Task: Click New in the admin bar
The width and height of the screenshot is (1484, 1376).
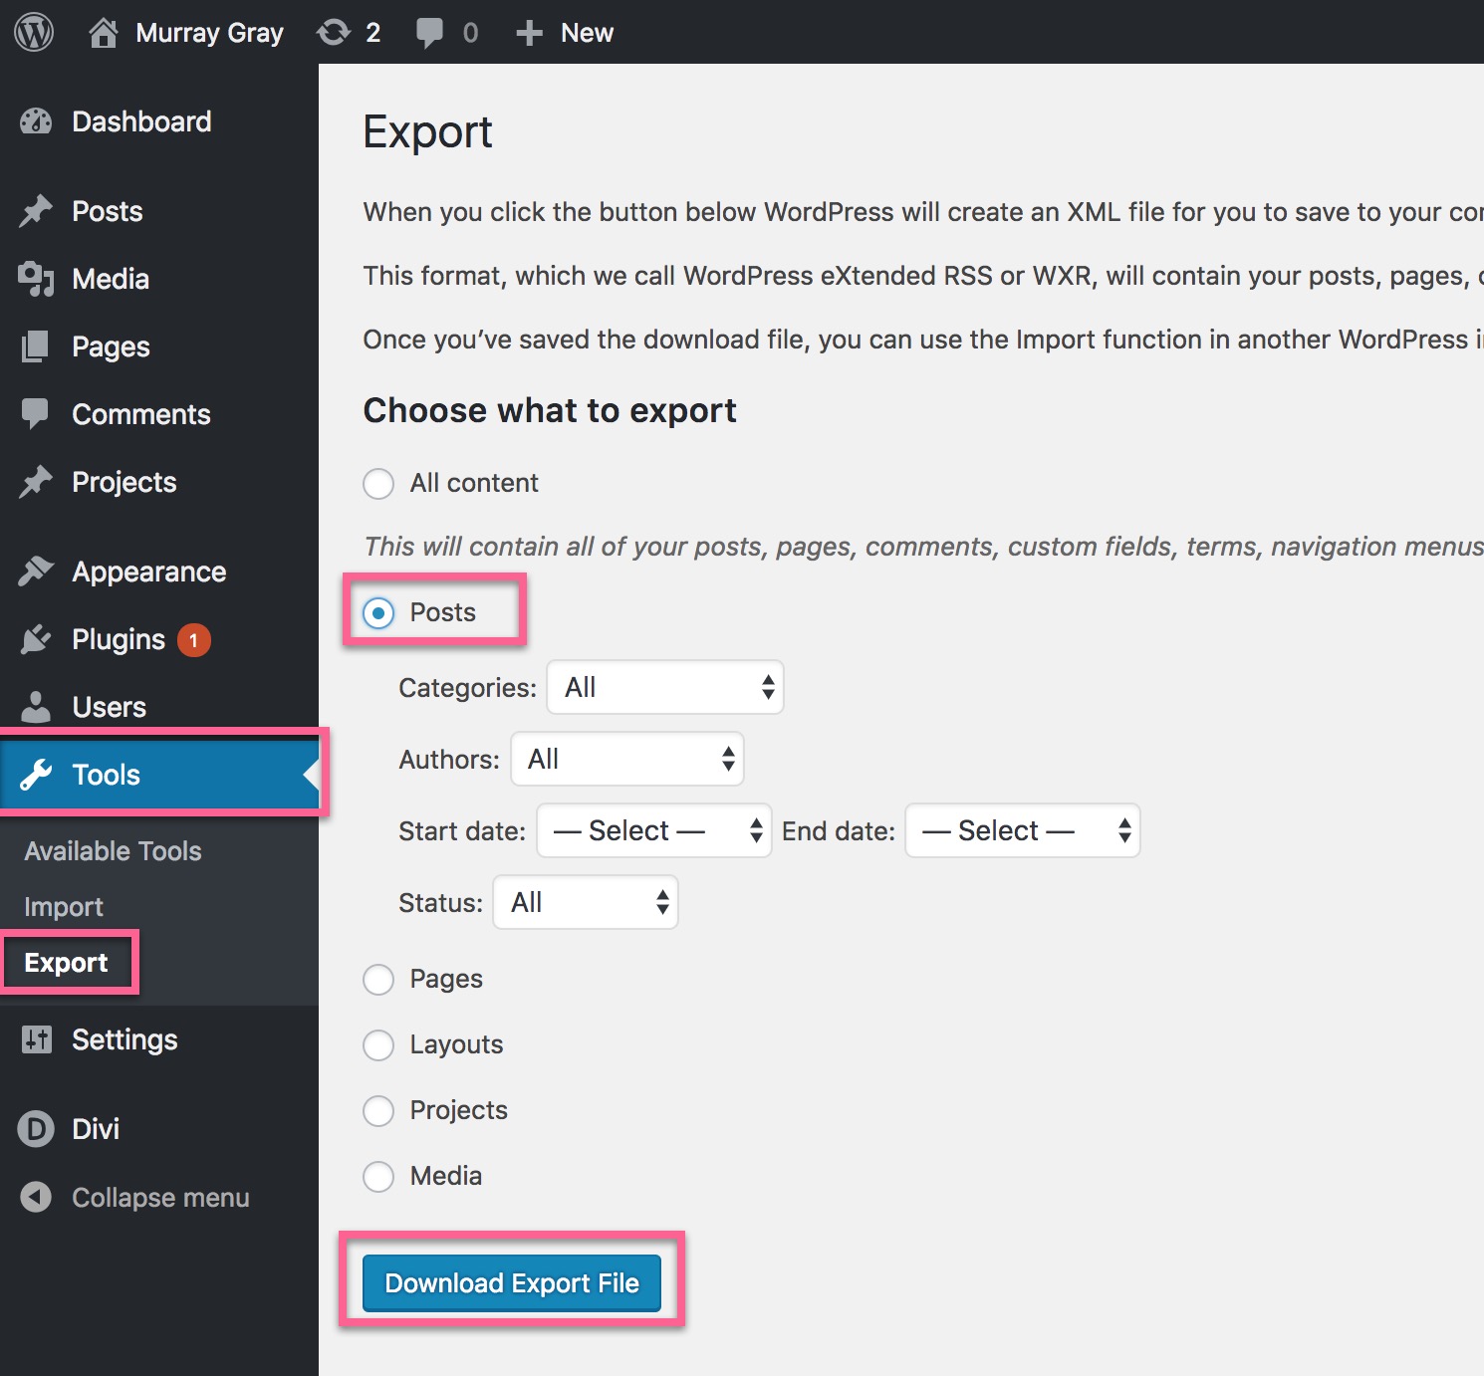Action: (587, 33)
